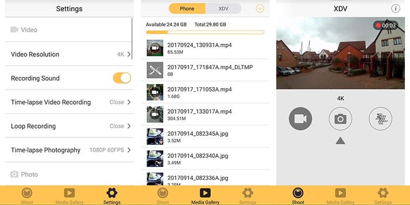The height and width of the screenshot is (205, 410).
Task: Tap the highlighted Media Gallery play icon
Action: (x=206, y=193)
